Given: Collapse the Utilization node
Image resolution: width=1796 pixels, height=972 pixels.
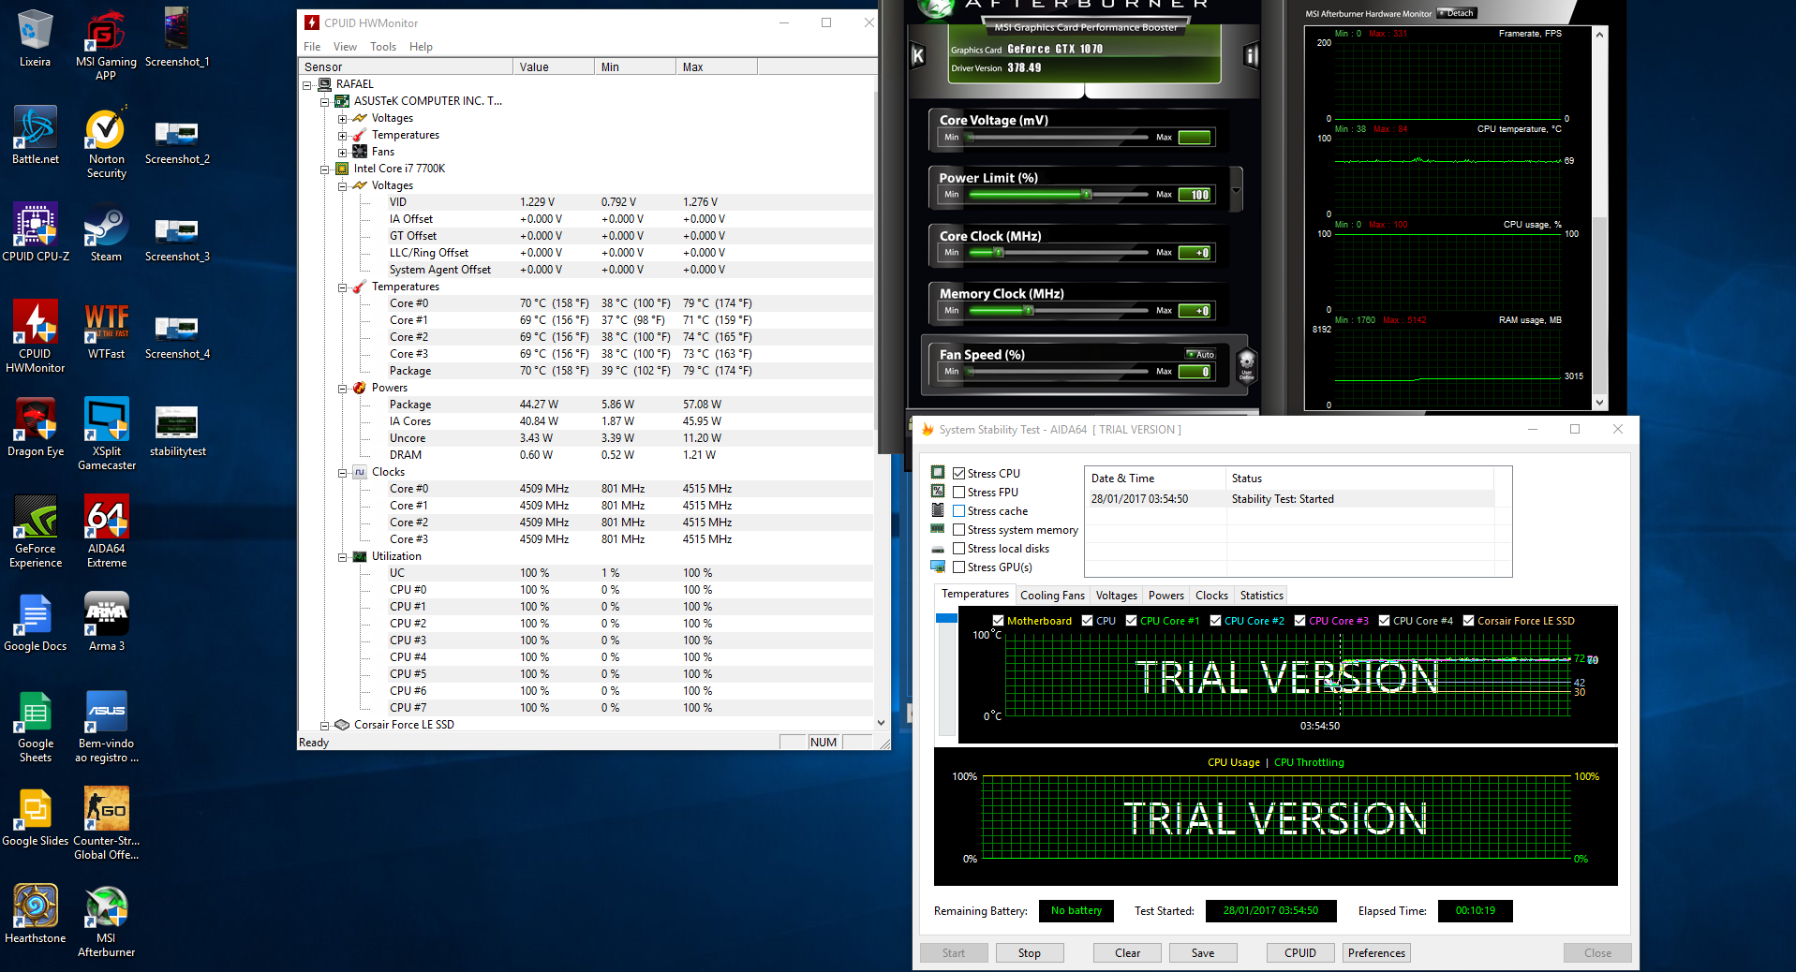Looking at the screenshot, I should coord(342,557).
